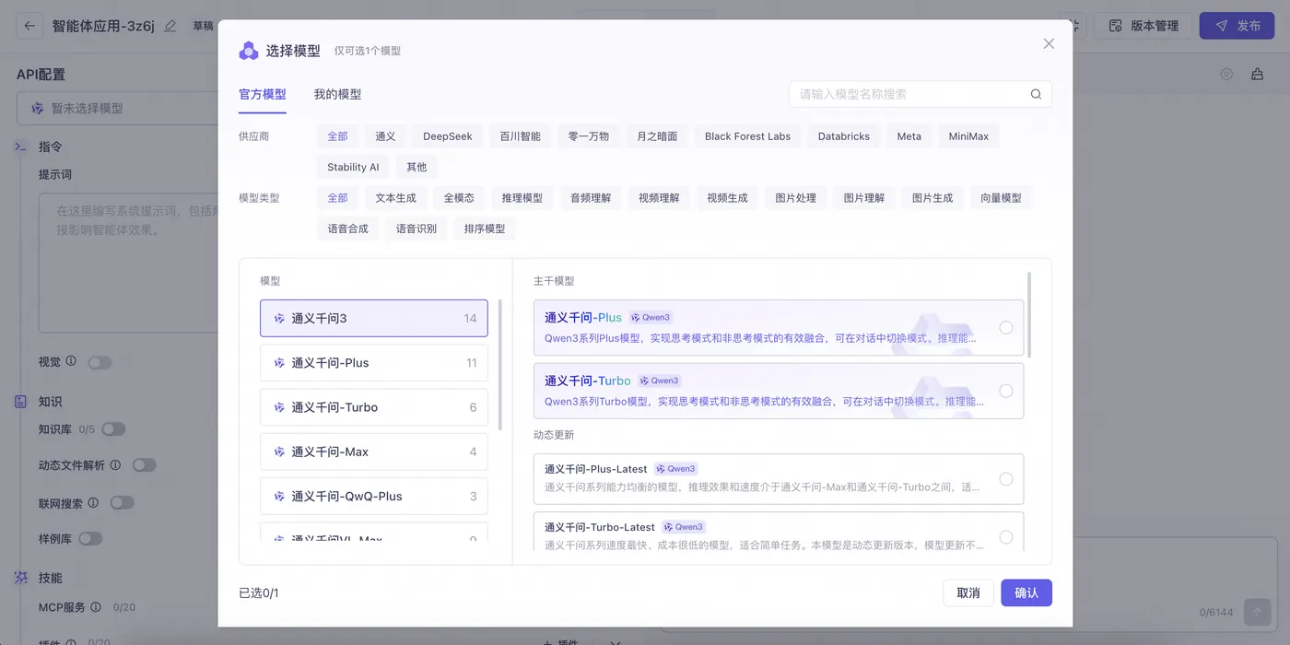The image size is (1290, 645).
Task: Click the 确认 button
Action: point(1026,592)
